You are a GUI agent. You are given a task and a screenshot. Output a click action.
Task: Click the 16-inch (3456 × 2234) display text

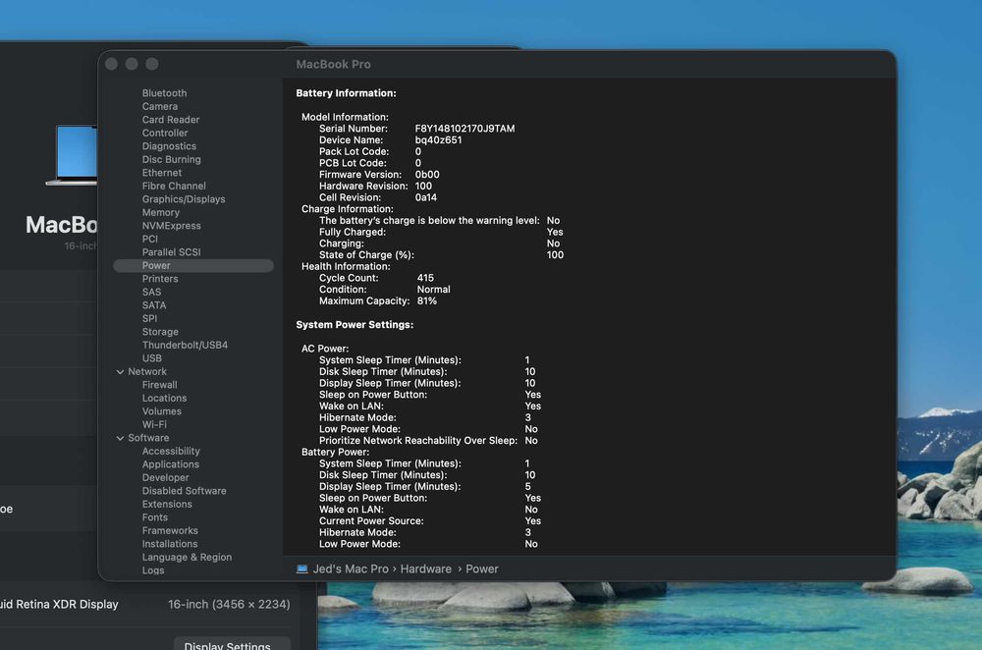pos(229,604)
